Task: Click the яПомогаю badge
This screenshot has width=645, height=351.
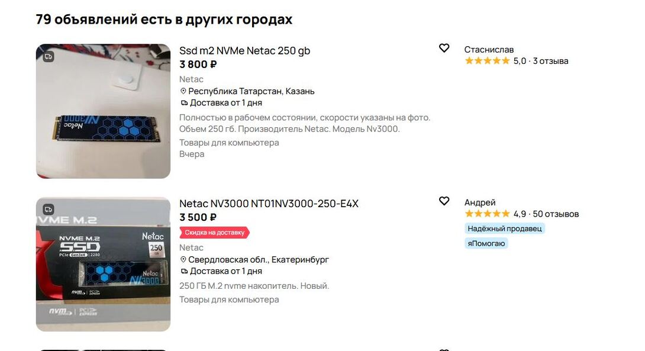Action: tap(486, 243)
